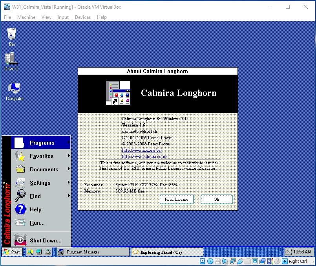This screenshot has height=266, width=316.
Task: Click the Favorites star icon
Action: (x=20, y=156)
